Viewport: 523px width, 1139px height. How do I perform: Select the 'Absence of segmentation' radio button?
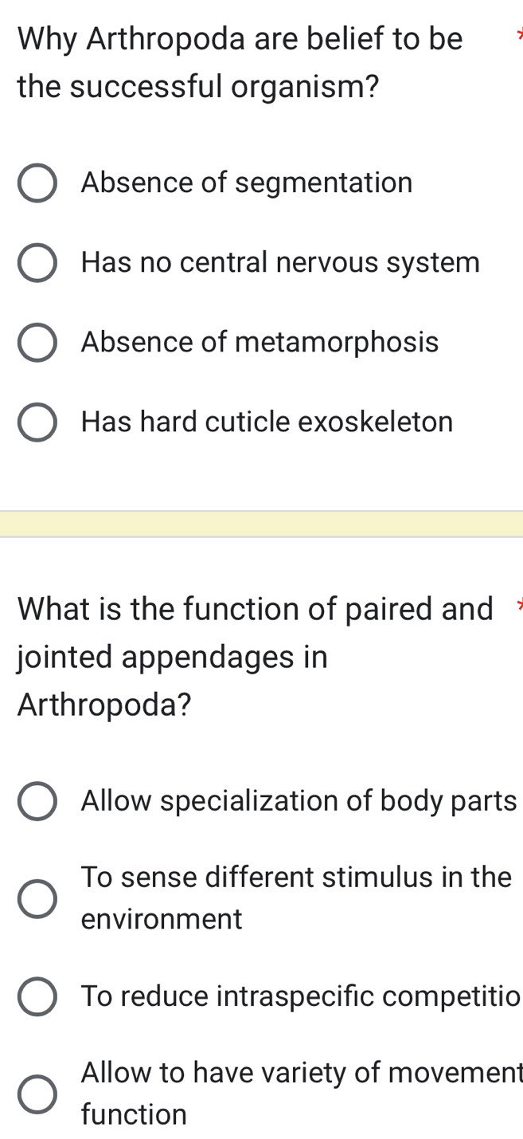pyautogui.click(x=37, y=183)
